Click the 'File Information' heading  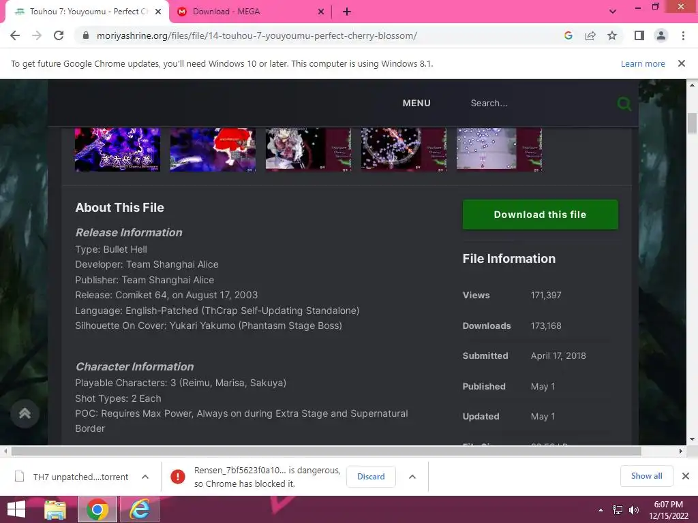coord(509,259)
